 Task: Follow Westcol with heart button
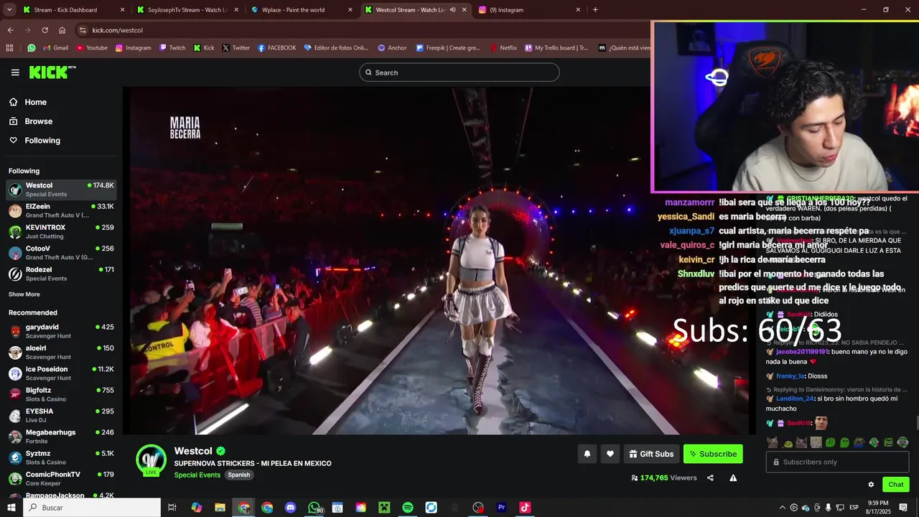tap(610, 454)
